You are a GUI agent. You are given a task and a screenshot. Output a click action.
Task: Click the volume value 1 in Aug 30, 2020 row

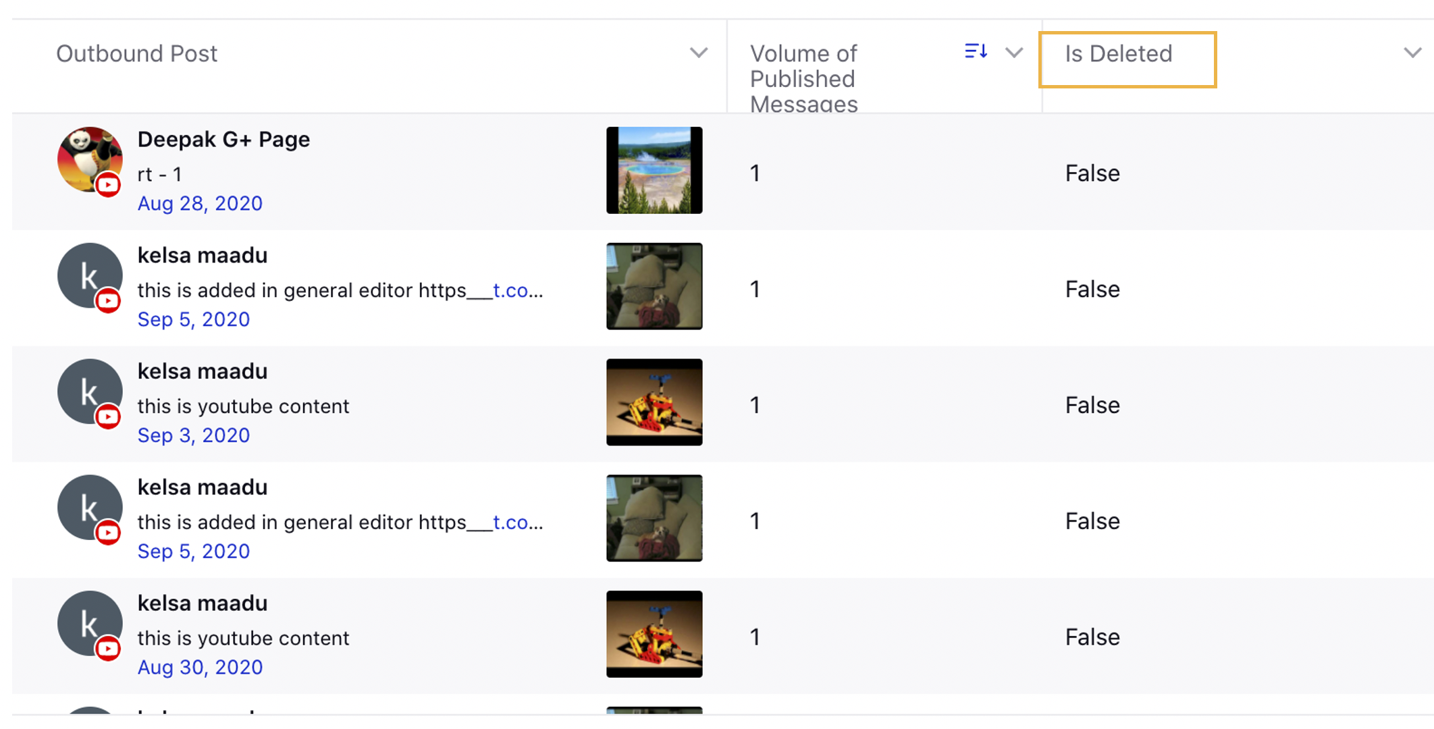coord(755,638)
